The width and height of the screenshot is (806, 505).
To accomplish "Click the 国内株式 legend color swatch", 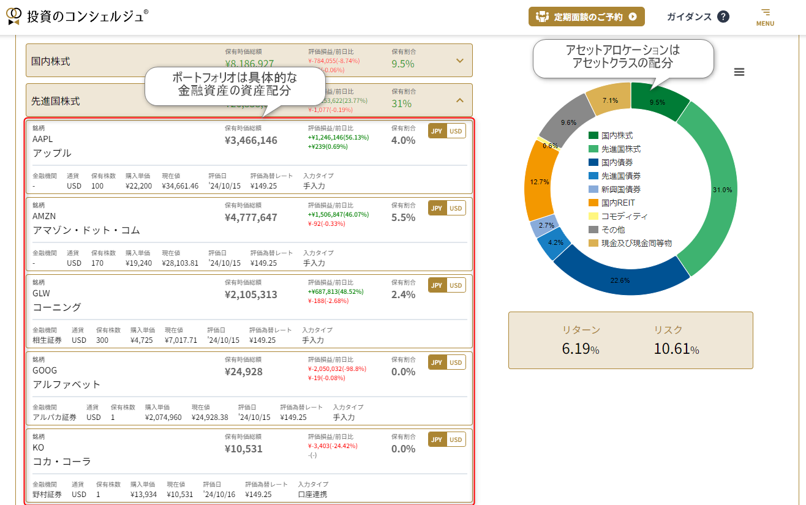I will tap(593, 135).
